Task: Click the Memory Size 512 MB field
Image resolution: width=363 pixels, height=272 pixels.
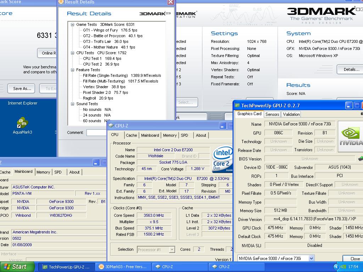Action: coord(280,210)
